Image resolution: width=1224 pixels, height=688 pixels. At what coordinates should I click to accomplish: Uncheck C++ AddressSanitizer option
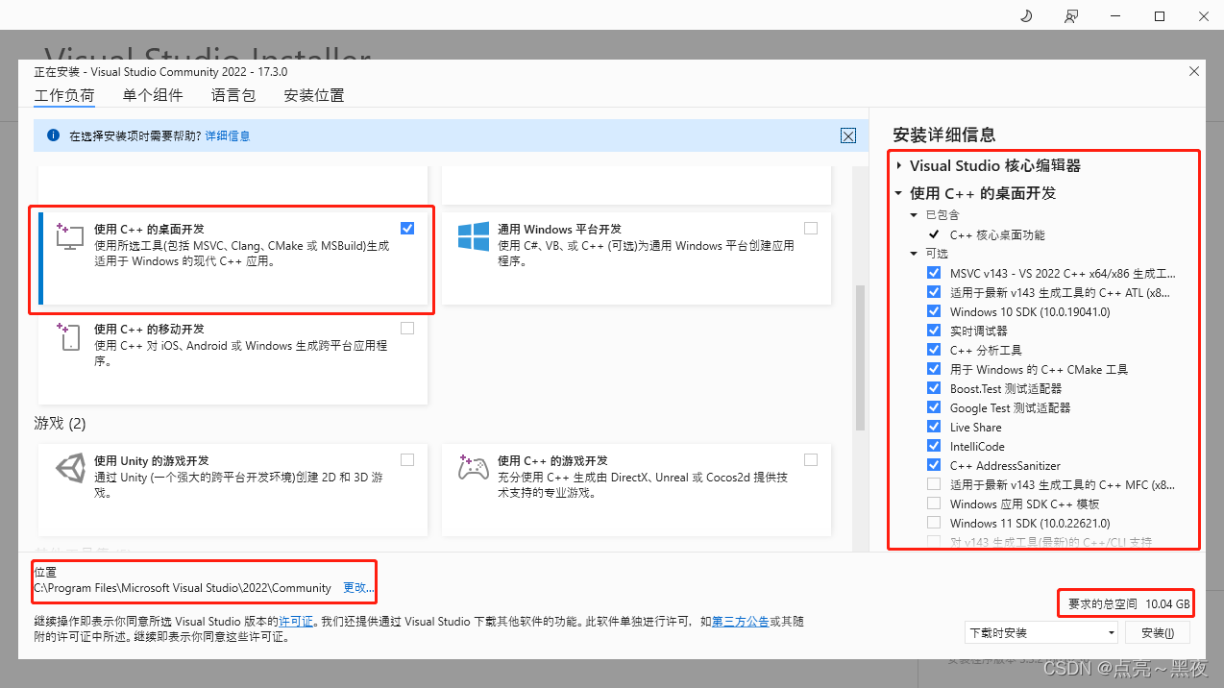tap(934, 465)
